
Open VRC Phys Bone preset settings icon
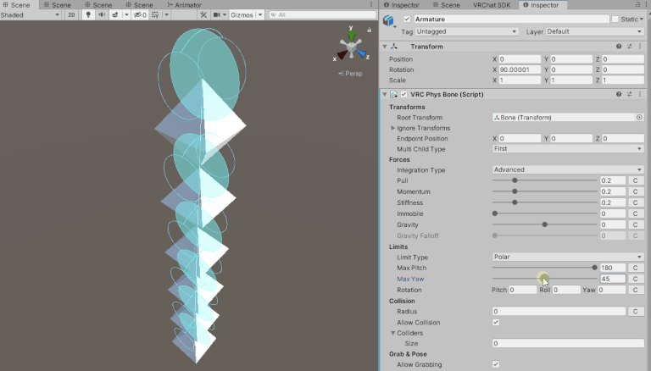629,94
